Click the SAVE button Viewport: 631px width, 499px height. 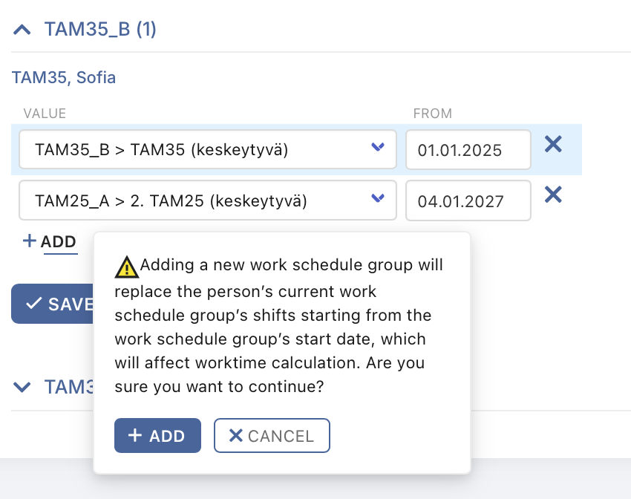(52, 304)
